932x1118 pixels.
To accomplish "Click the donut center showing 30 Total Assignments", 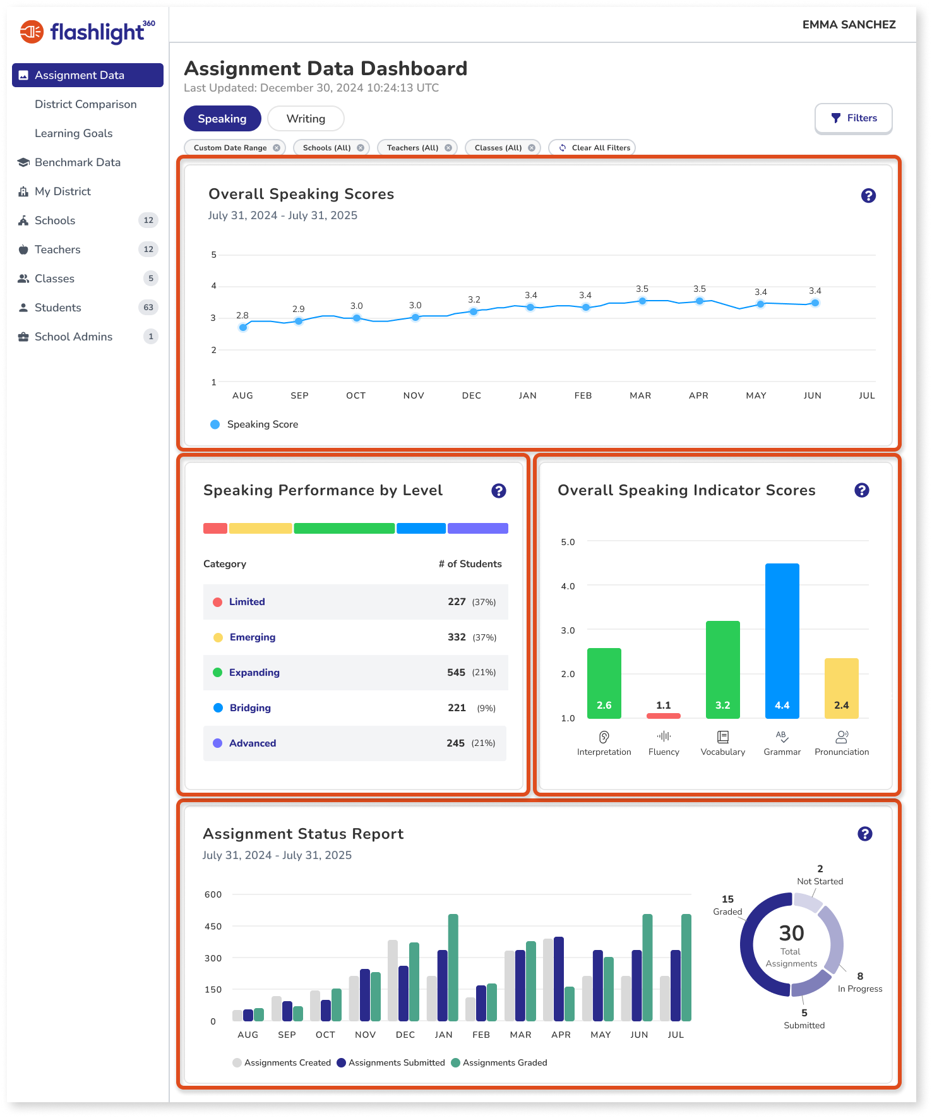I will [791, 945].
